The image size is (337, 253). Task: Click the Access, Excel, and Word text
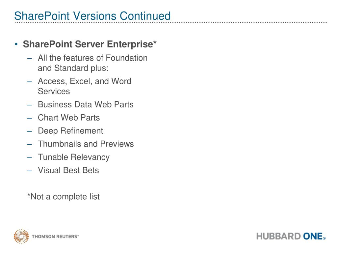(x=84, y=81)
